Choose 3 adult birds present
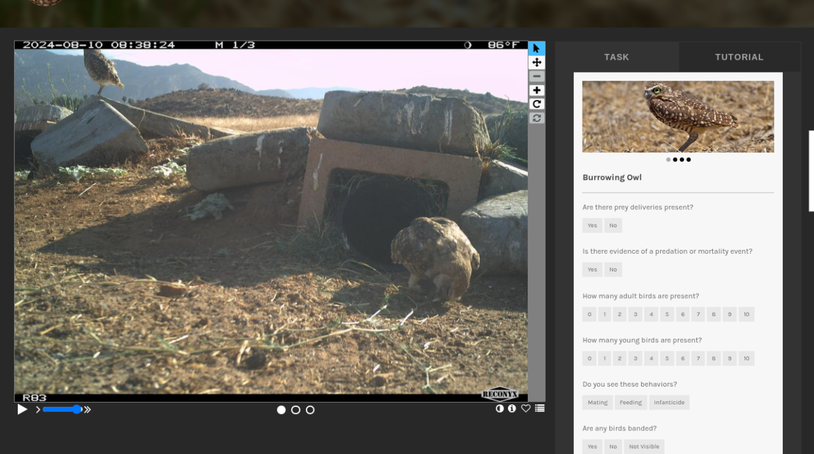The height and width of the screenshot is (454, 814). pos(635,314)
